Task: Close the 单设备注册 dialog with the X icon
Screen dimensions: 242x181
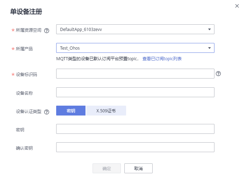Action: click(x=237, y=6)
